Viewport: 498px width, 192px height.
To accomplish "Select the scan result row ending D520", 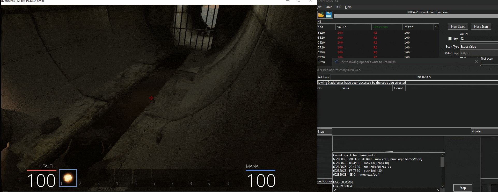I will click(x=325, y=62).
